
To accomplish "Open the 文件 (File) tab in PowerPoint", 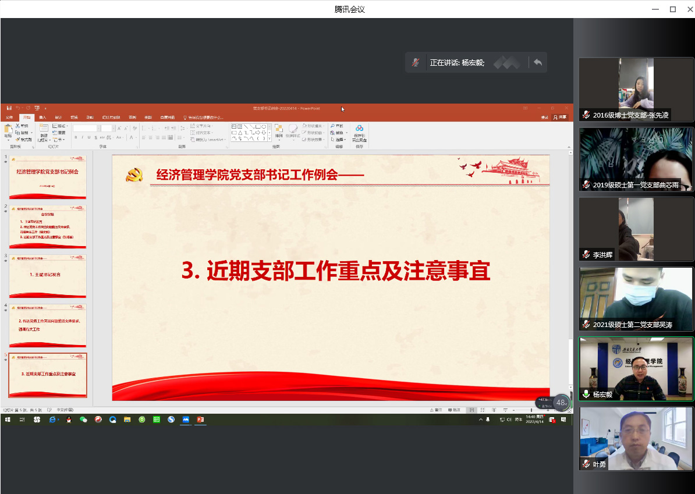I will coord(9,117).
